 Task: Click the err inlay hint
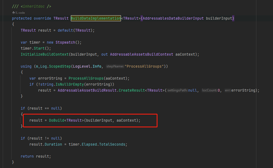click(x=227, y=91)
